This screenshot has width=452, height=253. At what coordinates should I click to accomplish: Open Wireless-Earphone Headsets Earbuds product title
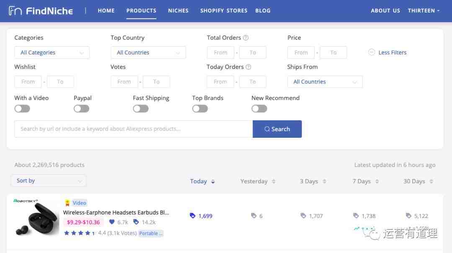(116, 213)
